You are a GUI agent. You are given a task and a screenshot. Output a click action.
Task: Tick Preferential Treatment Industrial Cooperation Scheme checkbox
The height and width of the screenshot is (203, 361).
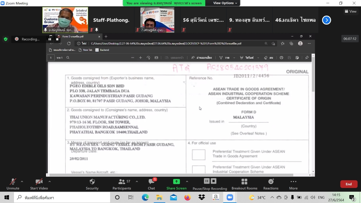tap(199, 169)
